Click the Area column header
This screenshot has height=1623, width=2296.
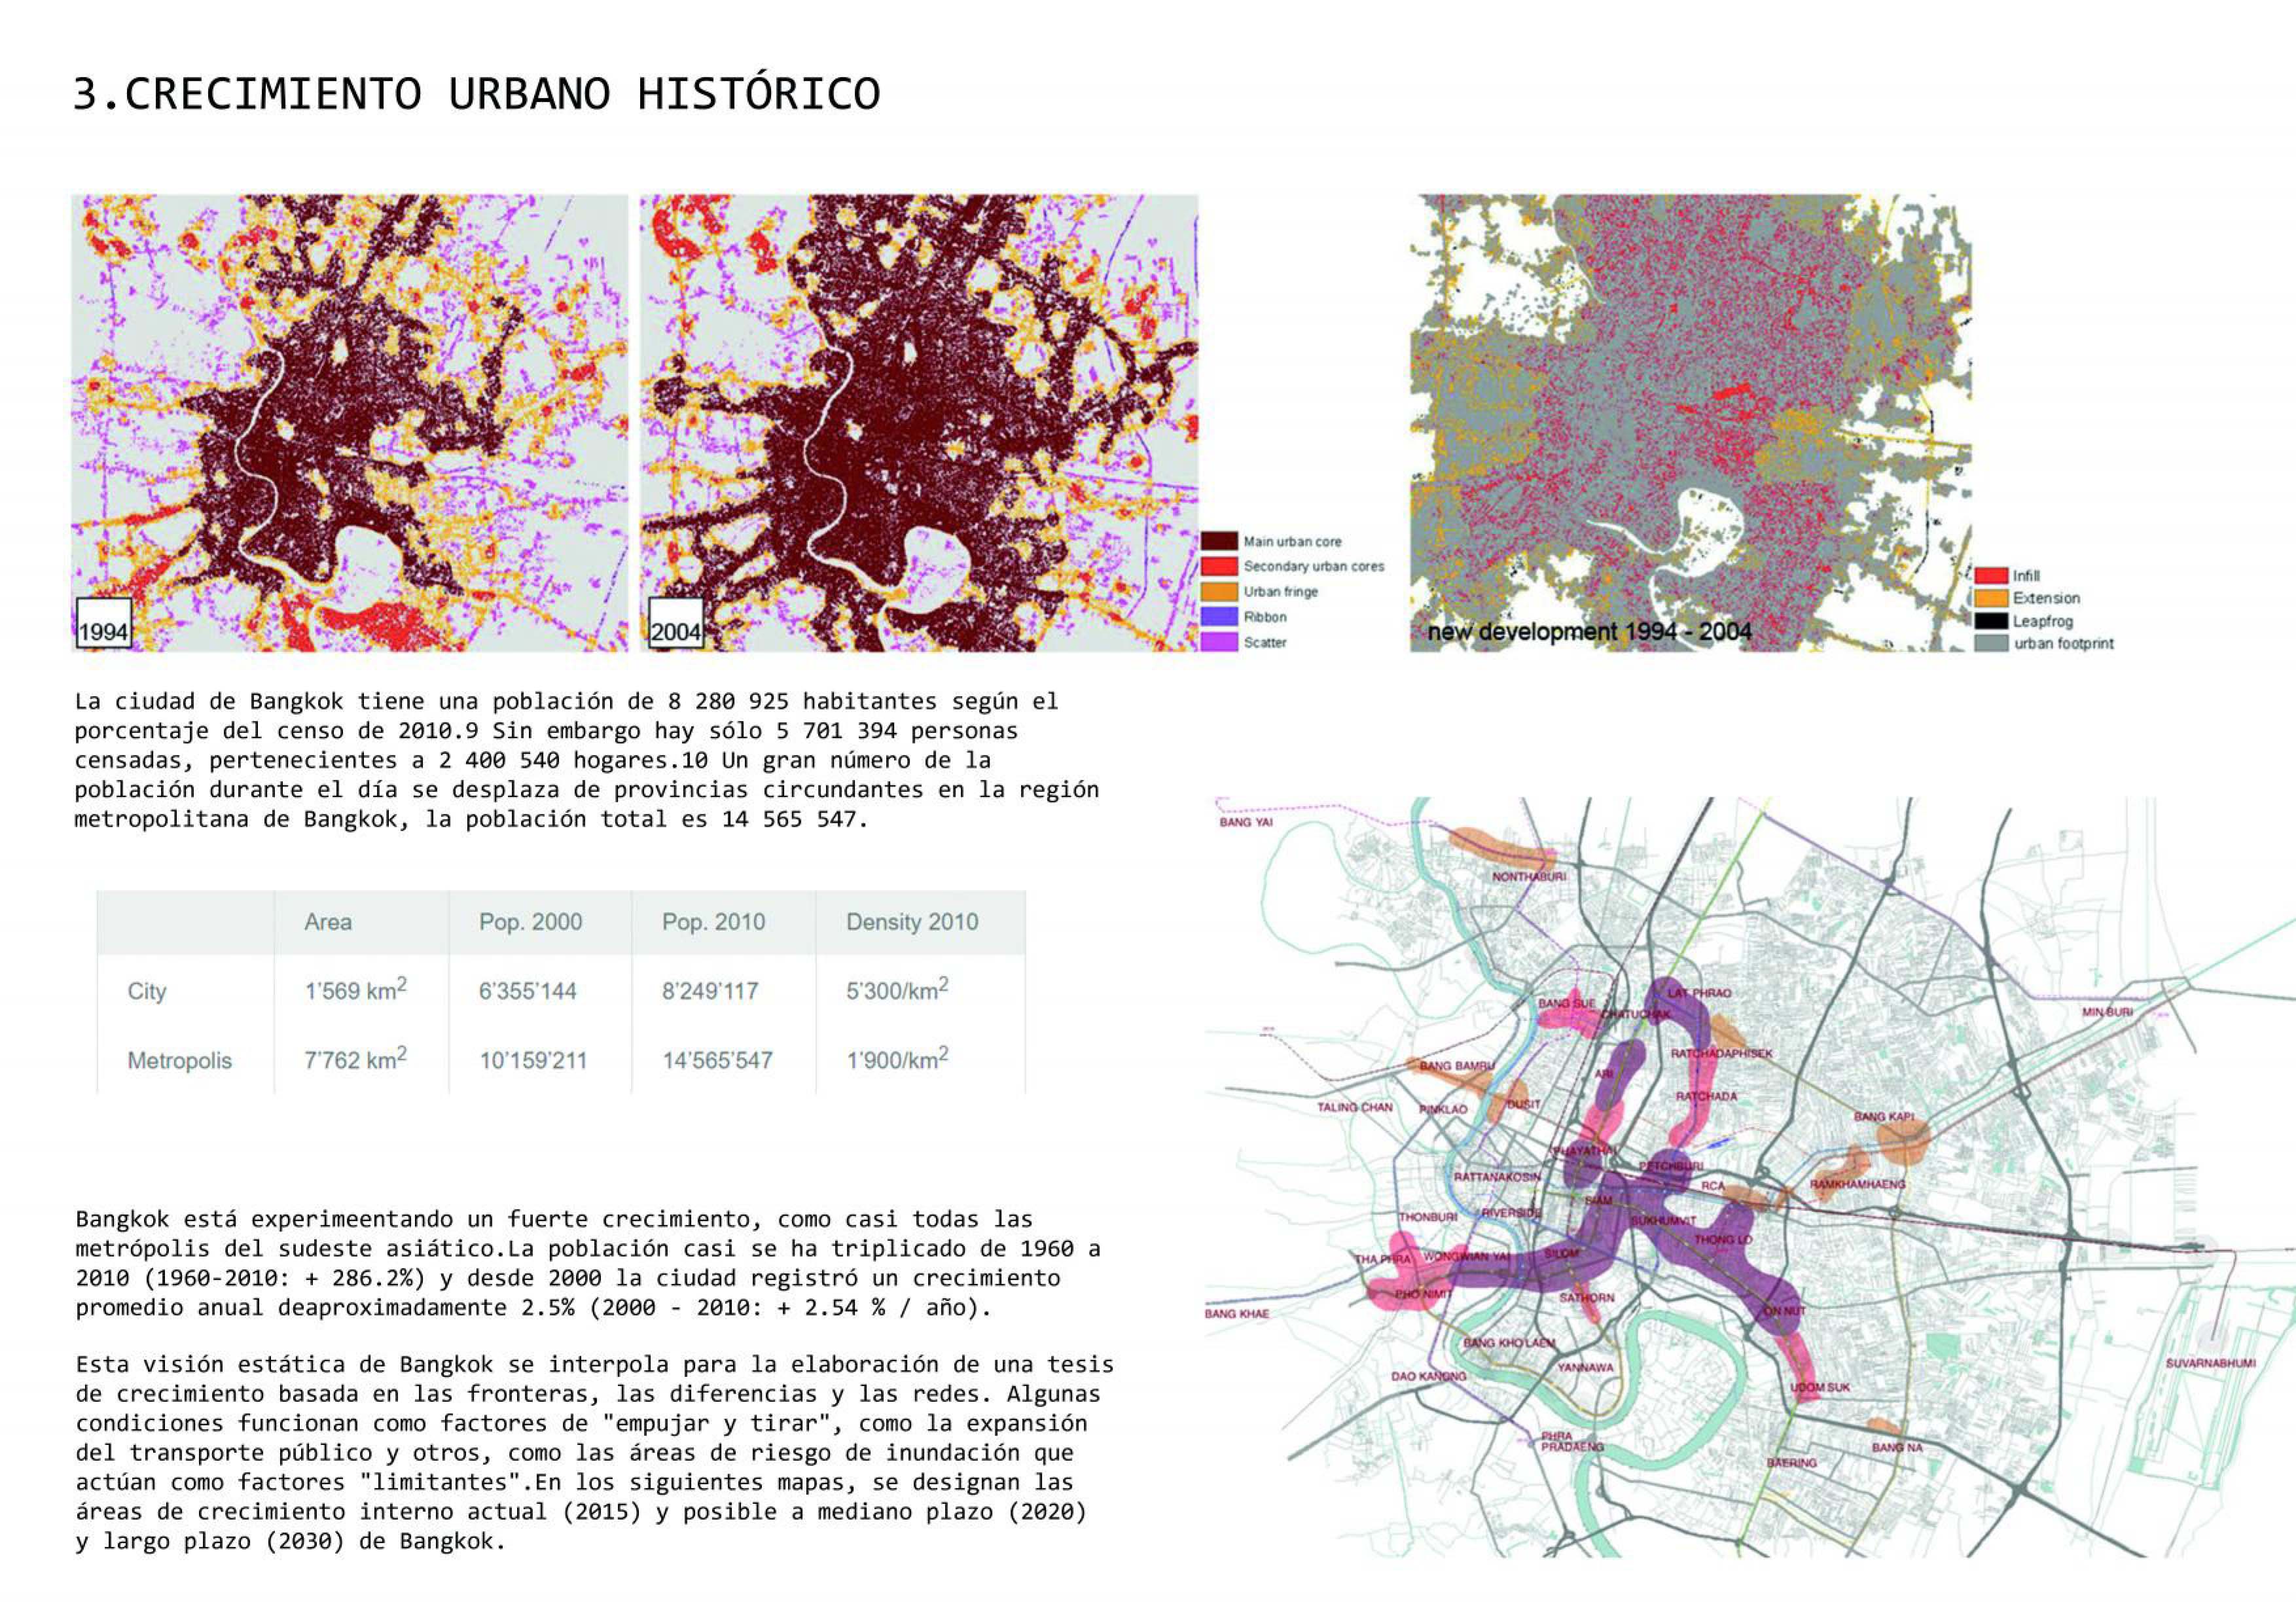(x=328, y=922)
